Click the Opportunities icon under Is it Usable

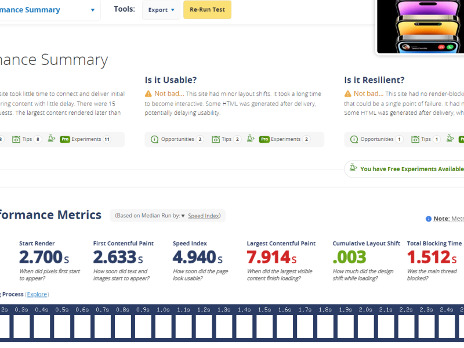click(154, 139)
